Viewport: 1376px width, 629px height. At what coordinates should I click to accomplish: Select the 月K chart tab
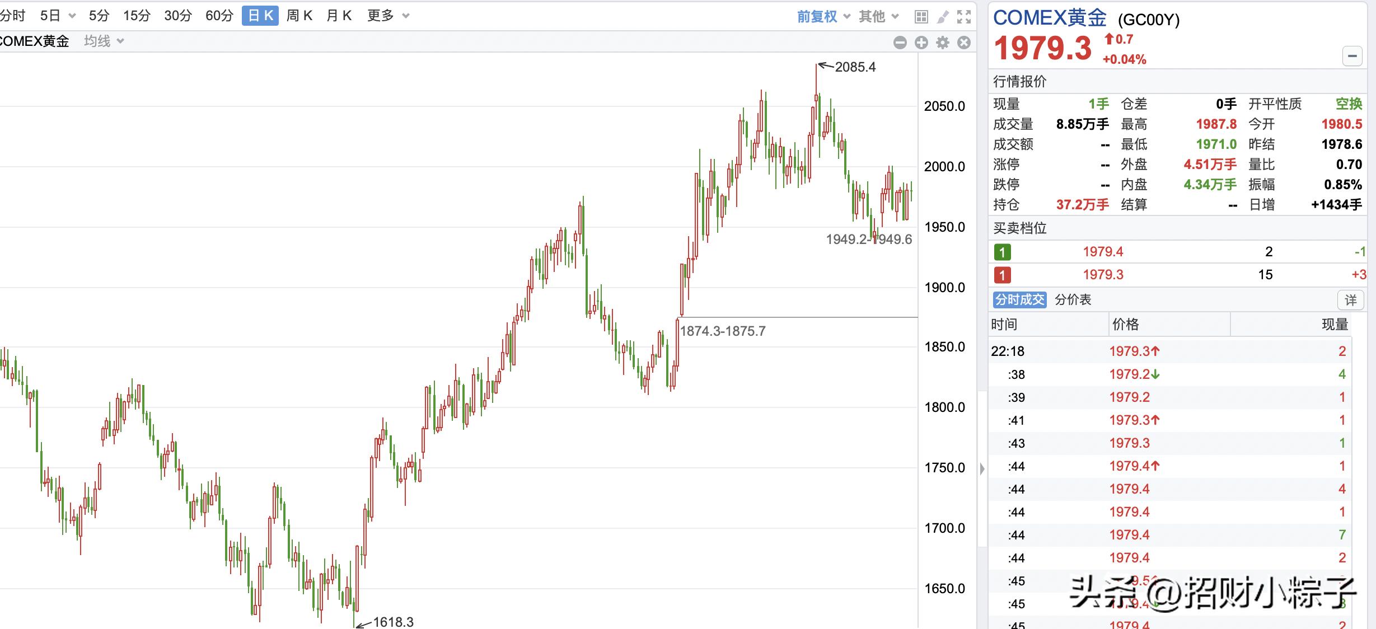click(339, 16)
